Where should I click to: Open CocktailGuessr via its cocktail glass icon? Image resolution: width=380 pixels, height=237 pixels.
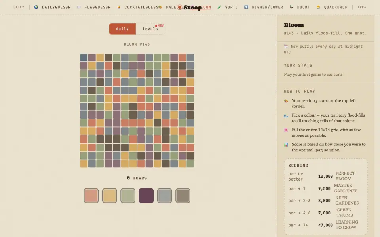tap(119, 7)
